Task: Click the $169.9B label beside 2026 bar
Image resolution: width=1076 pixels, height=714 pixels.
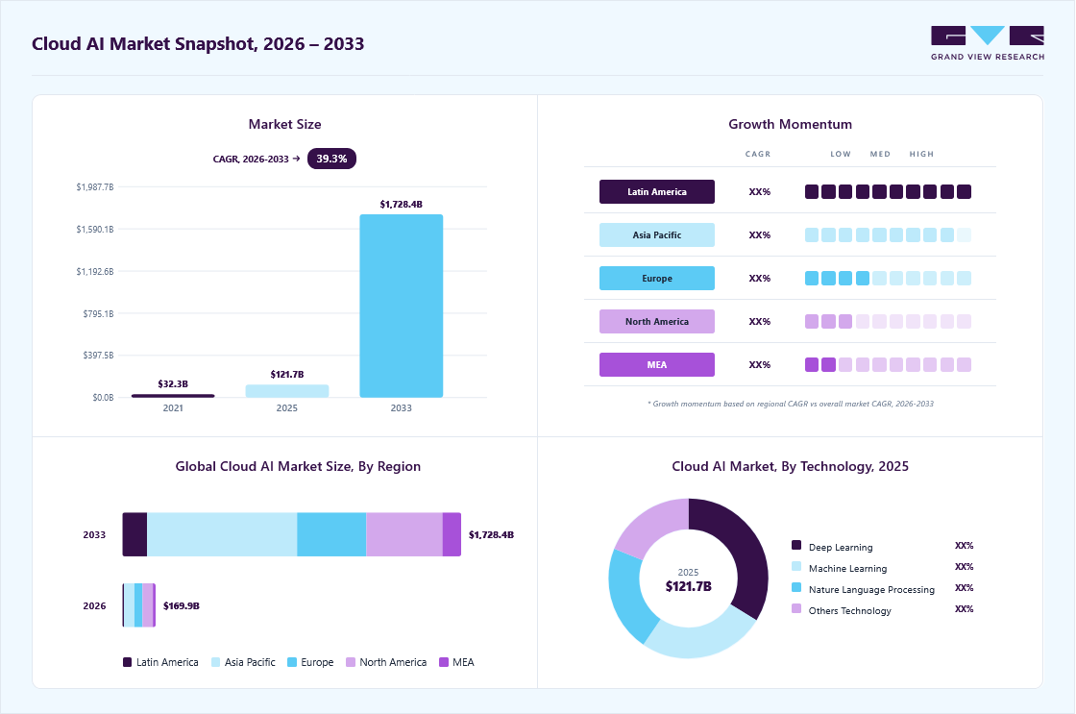Action: 182,605
